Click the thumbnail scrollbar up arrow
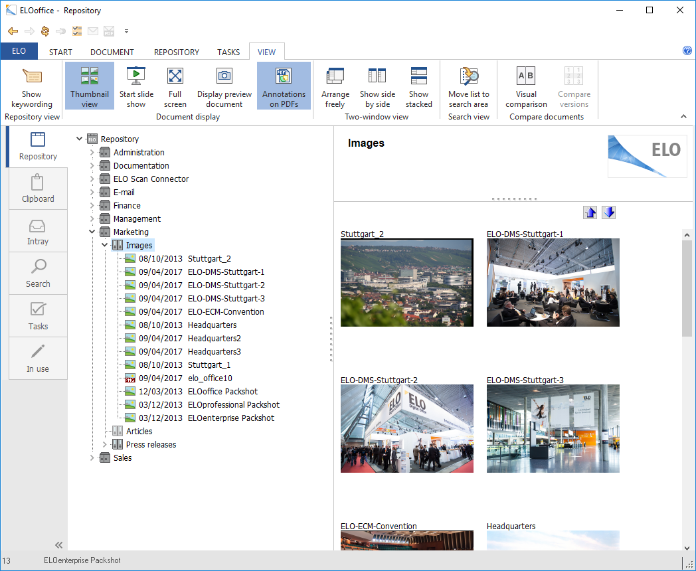 pyautogui.click(x=687, y=234)
